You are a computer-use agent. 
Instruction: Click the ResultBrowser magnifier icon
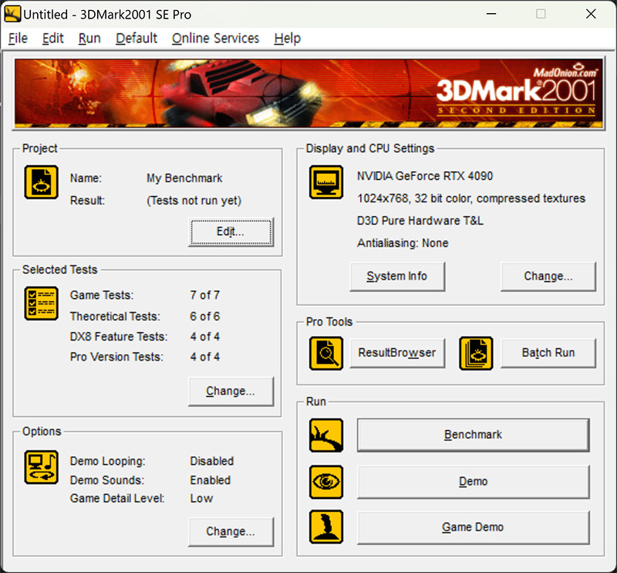click(x=325, y=353)
